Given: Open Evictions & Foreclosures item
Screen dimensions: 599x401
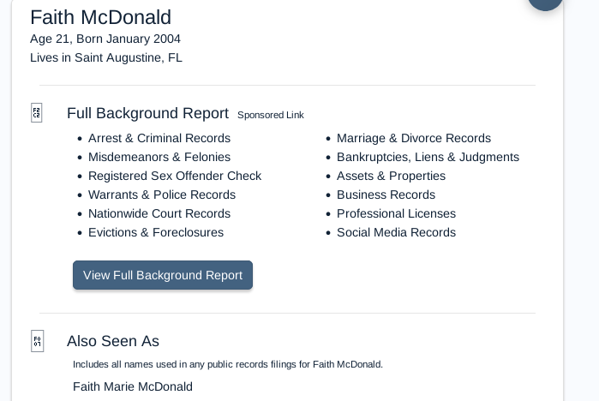Looking at the screenshot, I should point(156,232).
